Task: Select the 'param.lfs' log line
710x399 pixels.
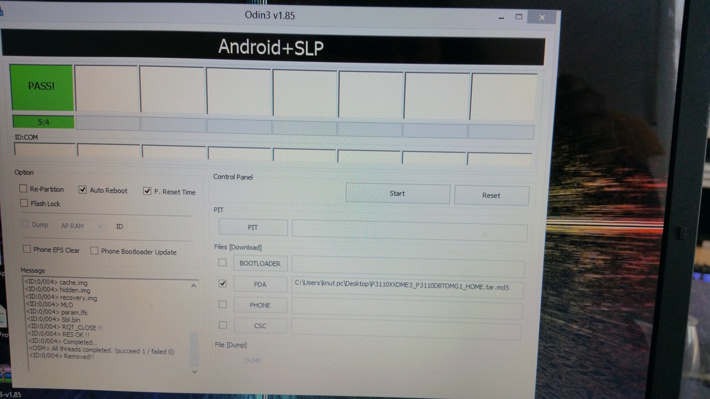Action: coord(57,312)
